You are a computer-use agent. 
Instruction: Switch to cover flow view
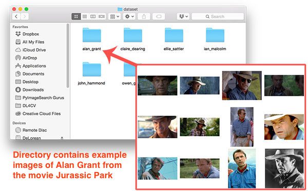click(102, 16)
